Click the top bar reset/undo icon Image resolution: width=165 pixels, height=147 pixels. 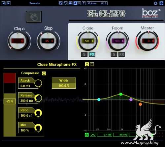(65, 3)
